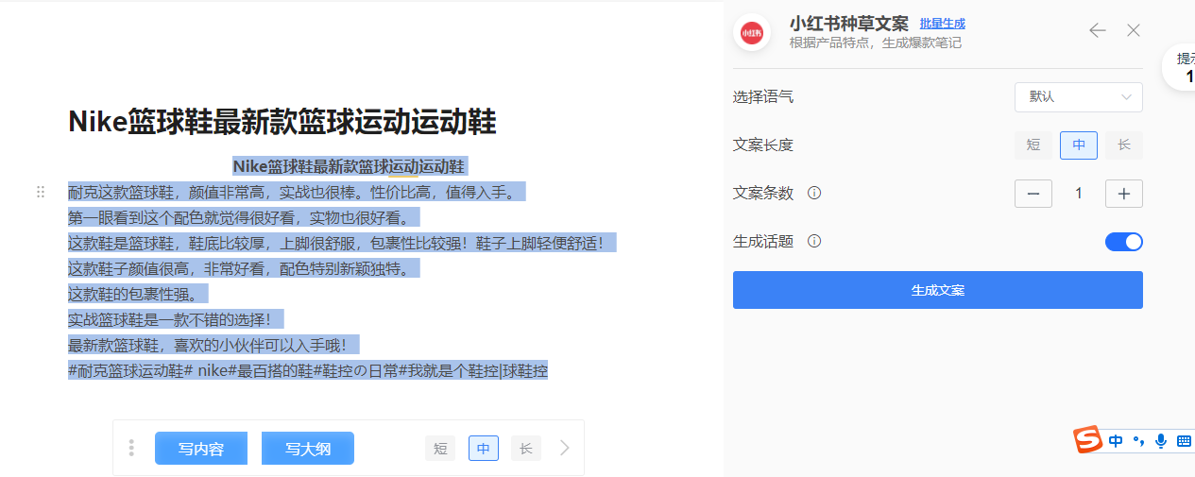Click the info icon next to 生成话题
Viewport: 1195px width, 477px height.
(814, 241)
